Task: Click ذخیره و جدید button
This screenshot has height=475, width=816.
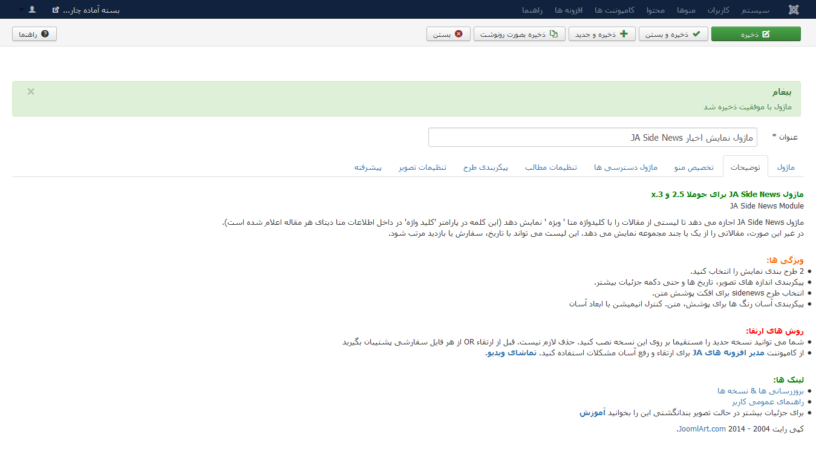Action: point(602,34)
